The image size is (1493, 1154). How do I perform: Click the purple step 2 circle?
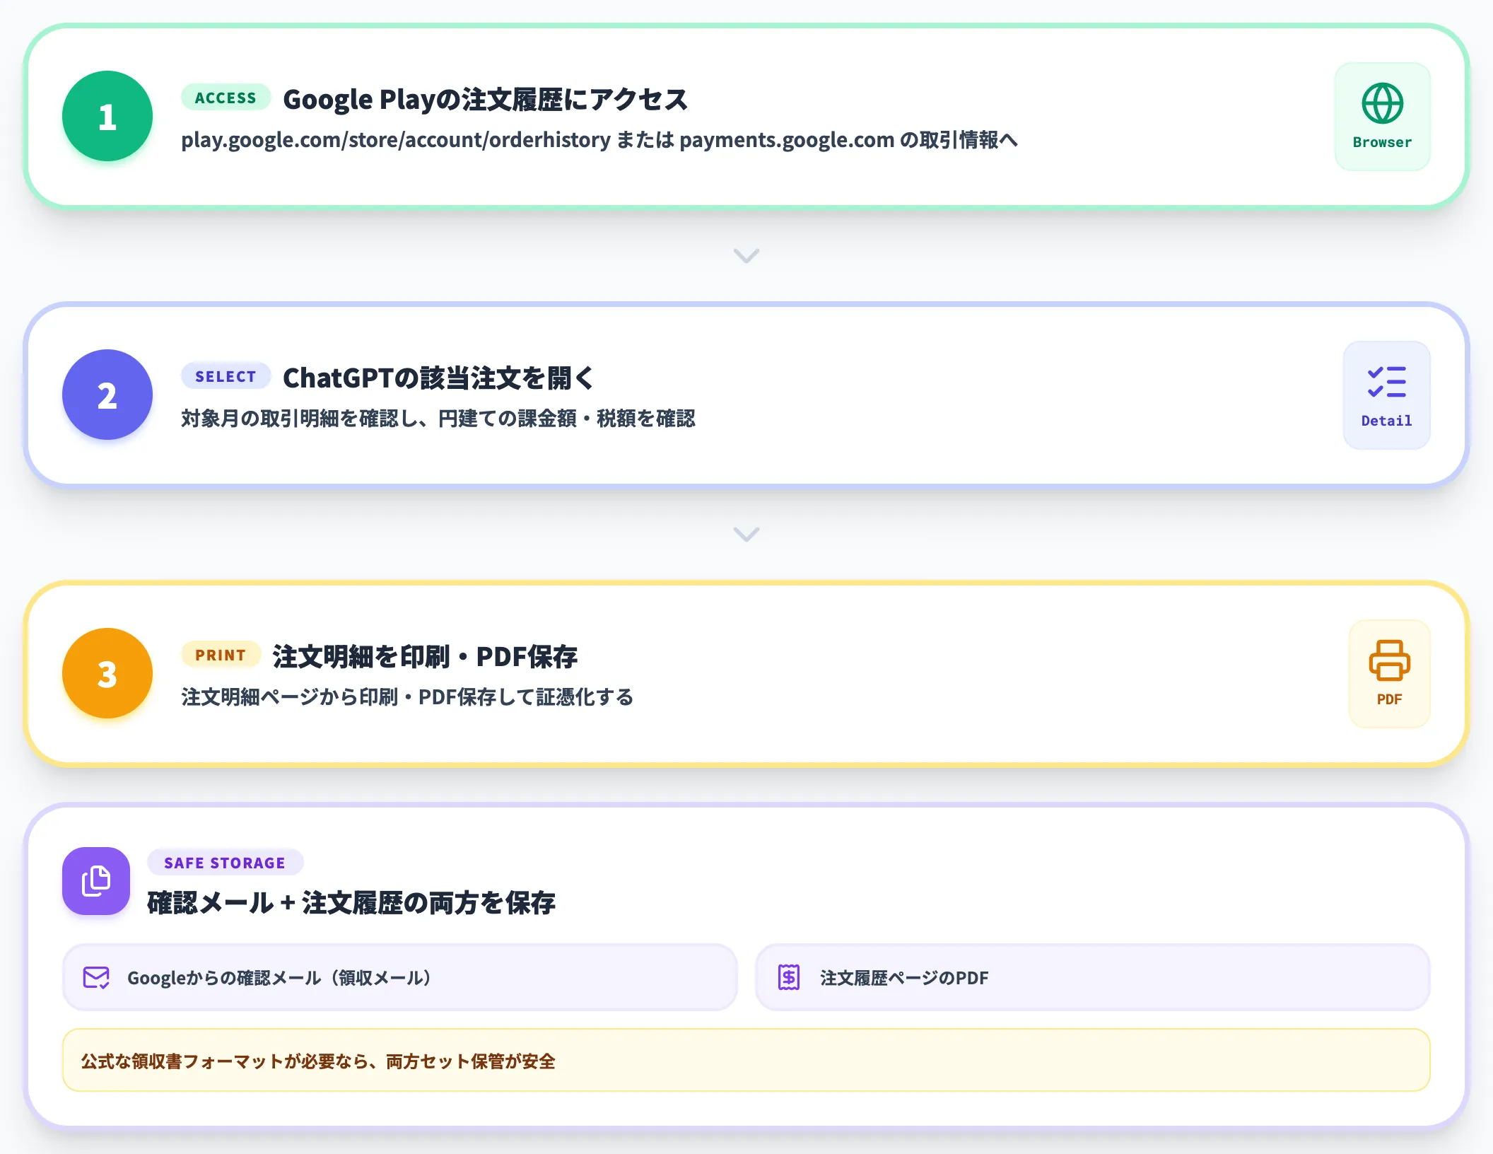(x=107, y=395)
